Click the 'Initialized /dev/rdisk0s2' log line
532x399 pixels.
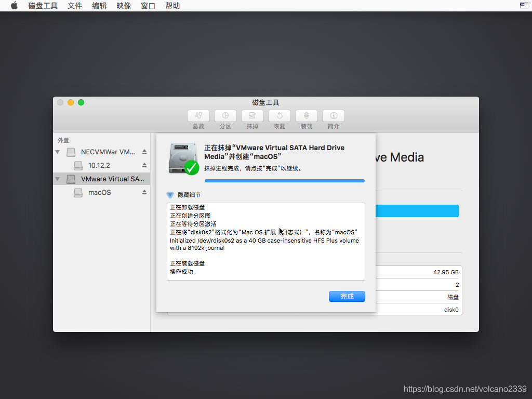[264, 244]
